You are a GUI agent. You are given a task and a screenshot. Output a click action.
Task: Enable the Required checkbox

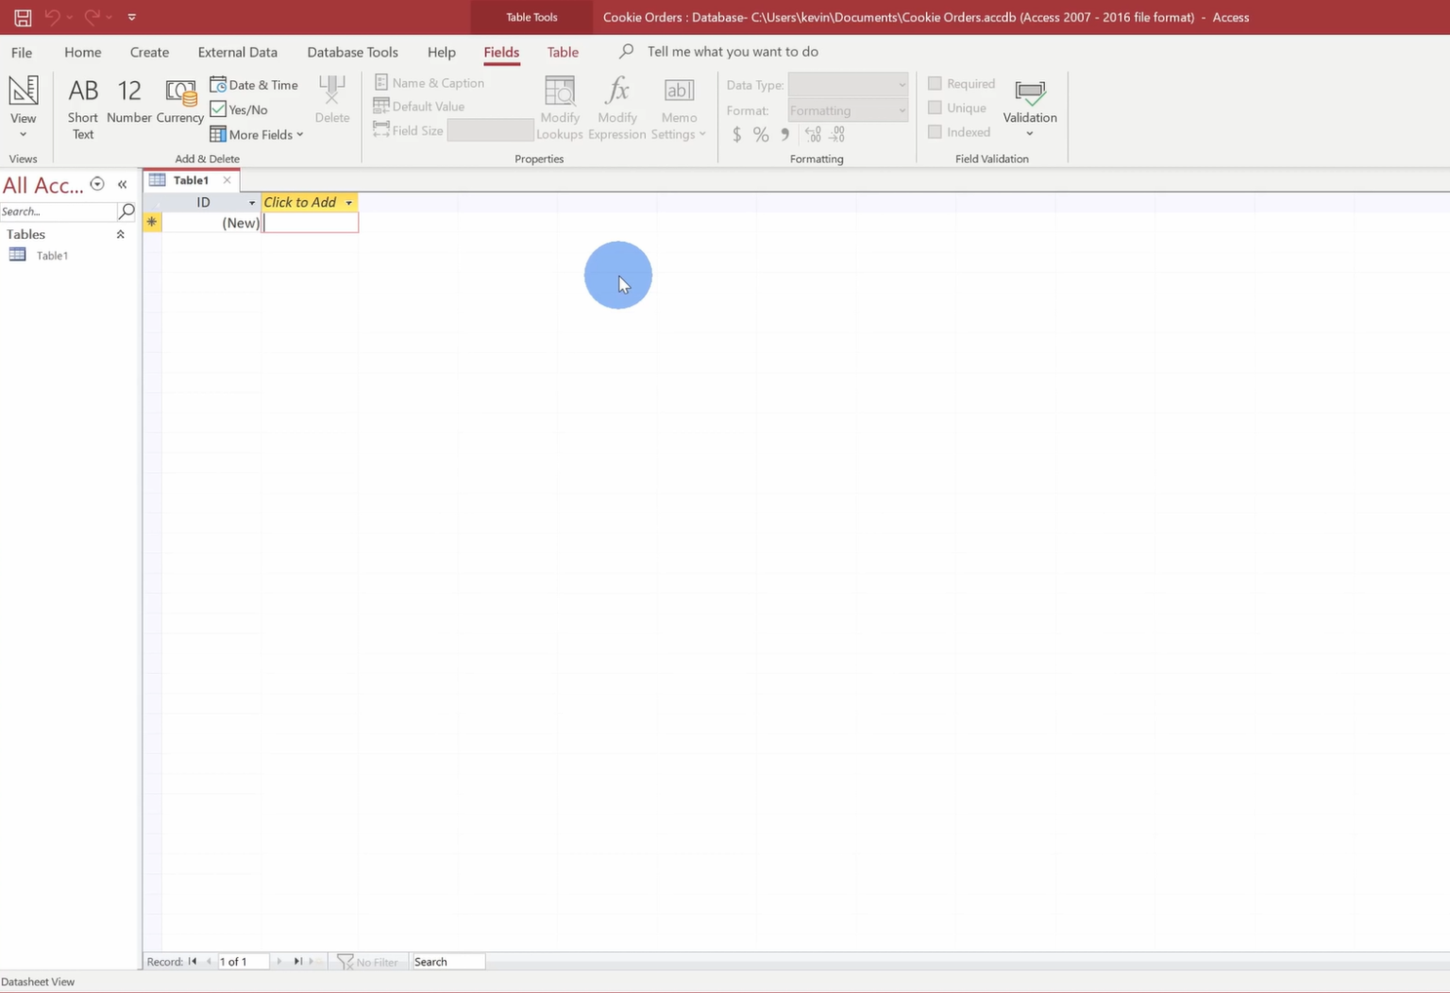pyautogui.click(x=934, y=83)
